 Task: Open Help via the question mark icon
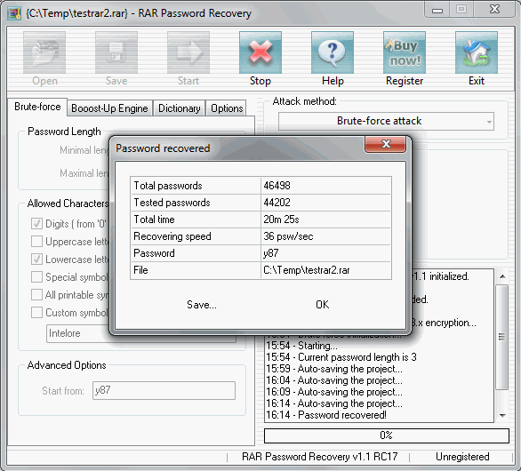click(x=333, y=52)
